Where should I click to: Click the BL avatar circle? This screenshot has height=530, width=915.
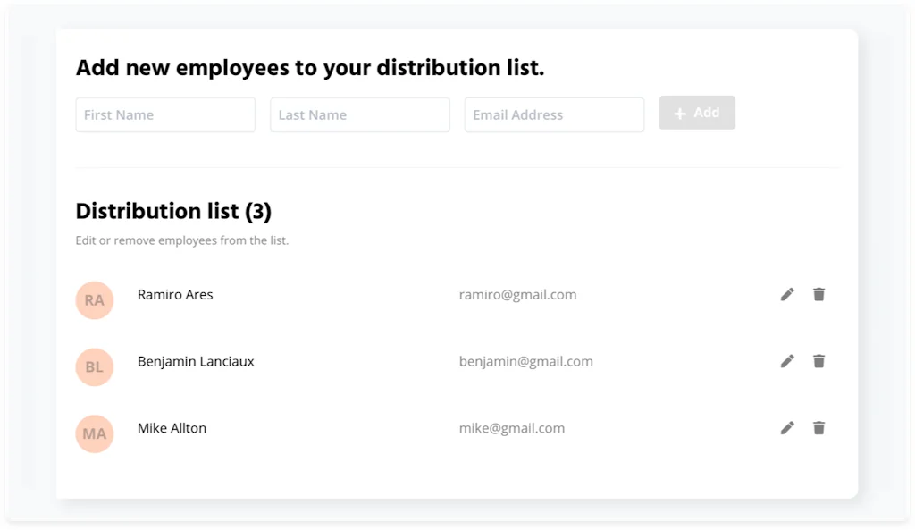95,367
